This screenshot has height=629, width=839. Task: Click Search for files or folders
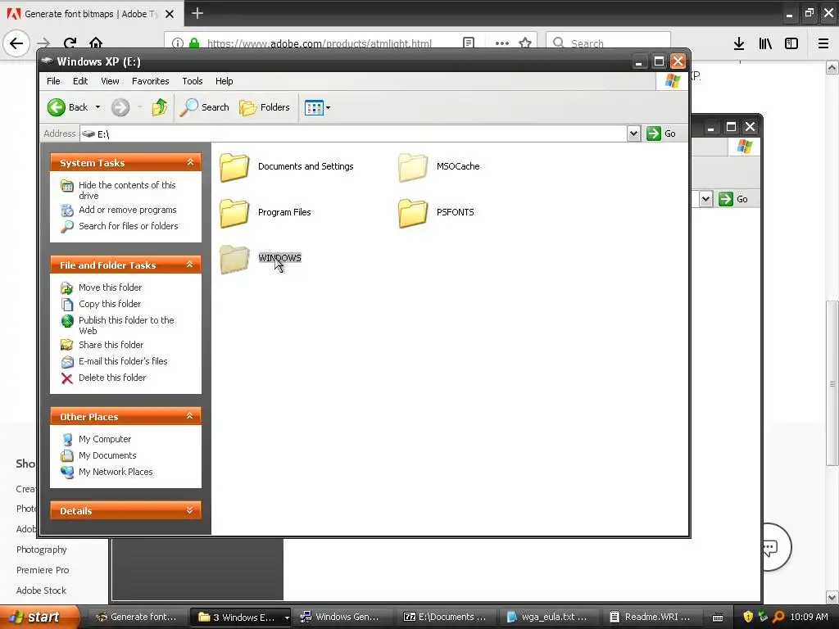[x=129, y=226]
